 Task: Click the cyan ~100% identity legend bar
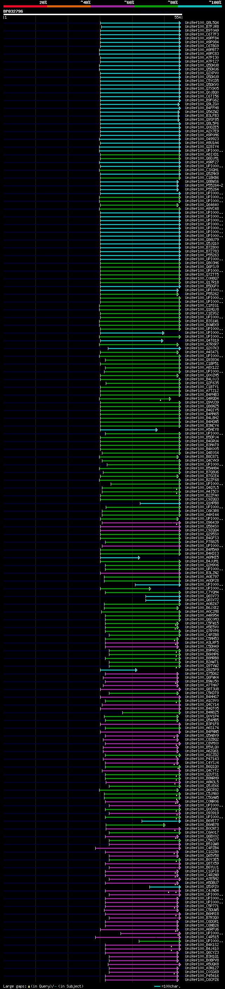click(200, 6)
